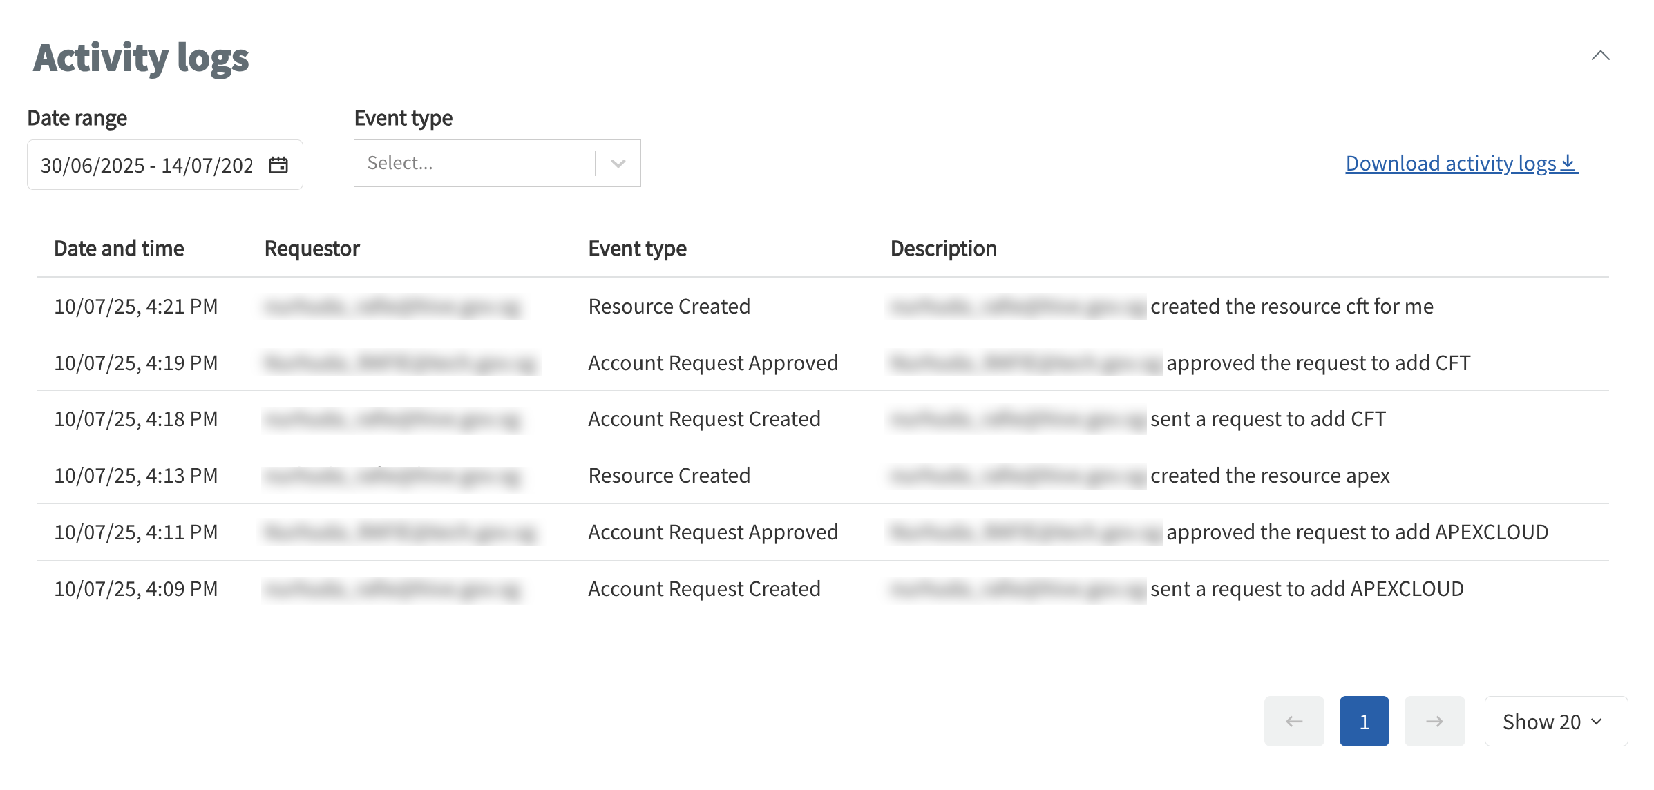This screenshot has height=790, width=1654.
Task: Sort by the Date and time column
Action: click(119, 248)
